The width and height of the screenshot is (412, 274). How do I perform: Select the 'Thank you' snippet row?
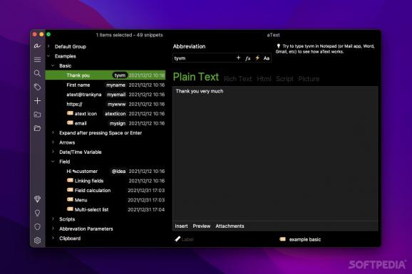tap(105, 75)
